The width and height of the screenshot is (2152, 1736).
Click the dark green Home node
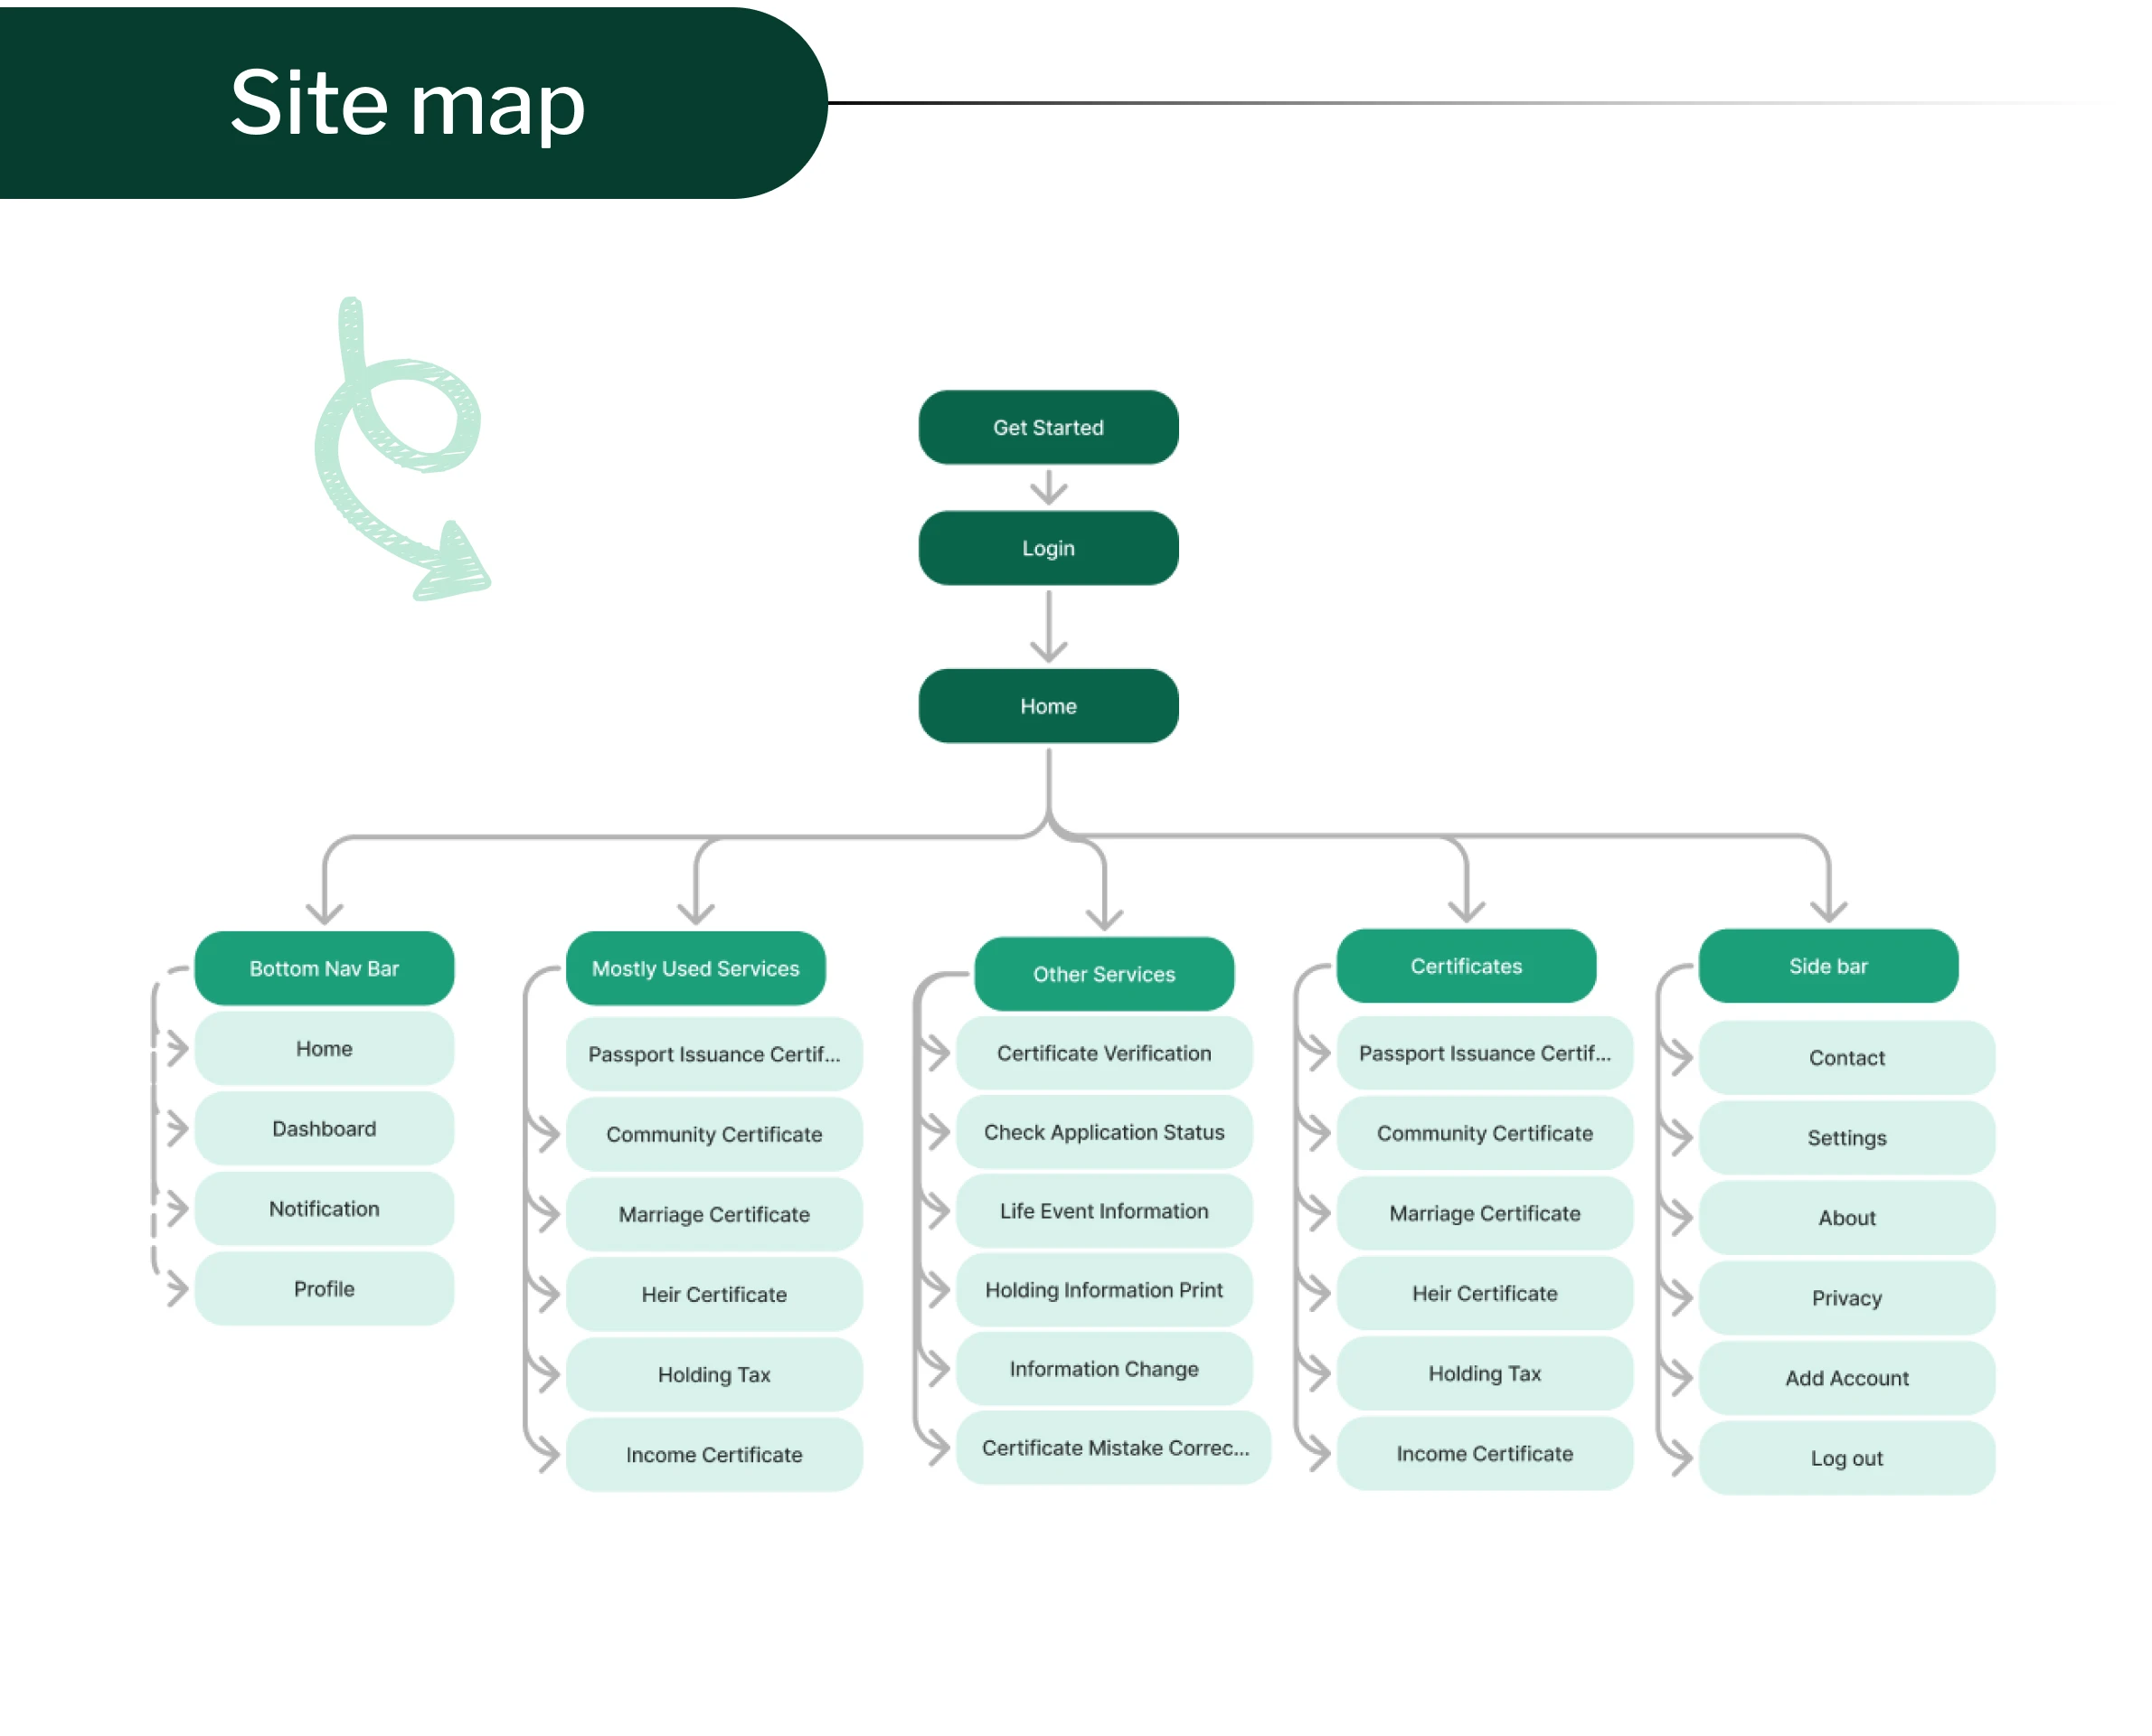coord(1048,706)
